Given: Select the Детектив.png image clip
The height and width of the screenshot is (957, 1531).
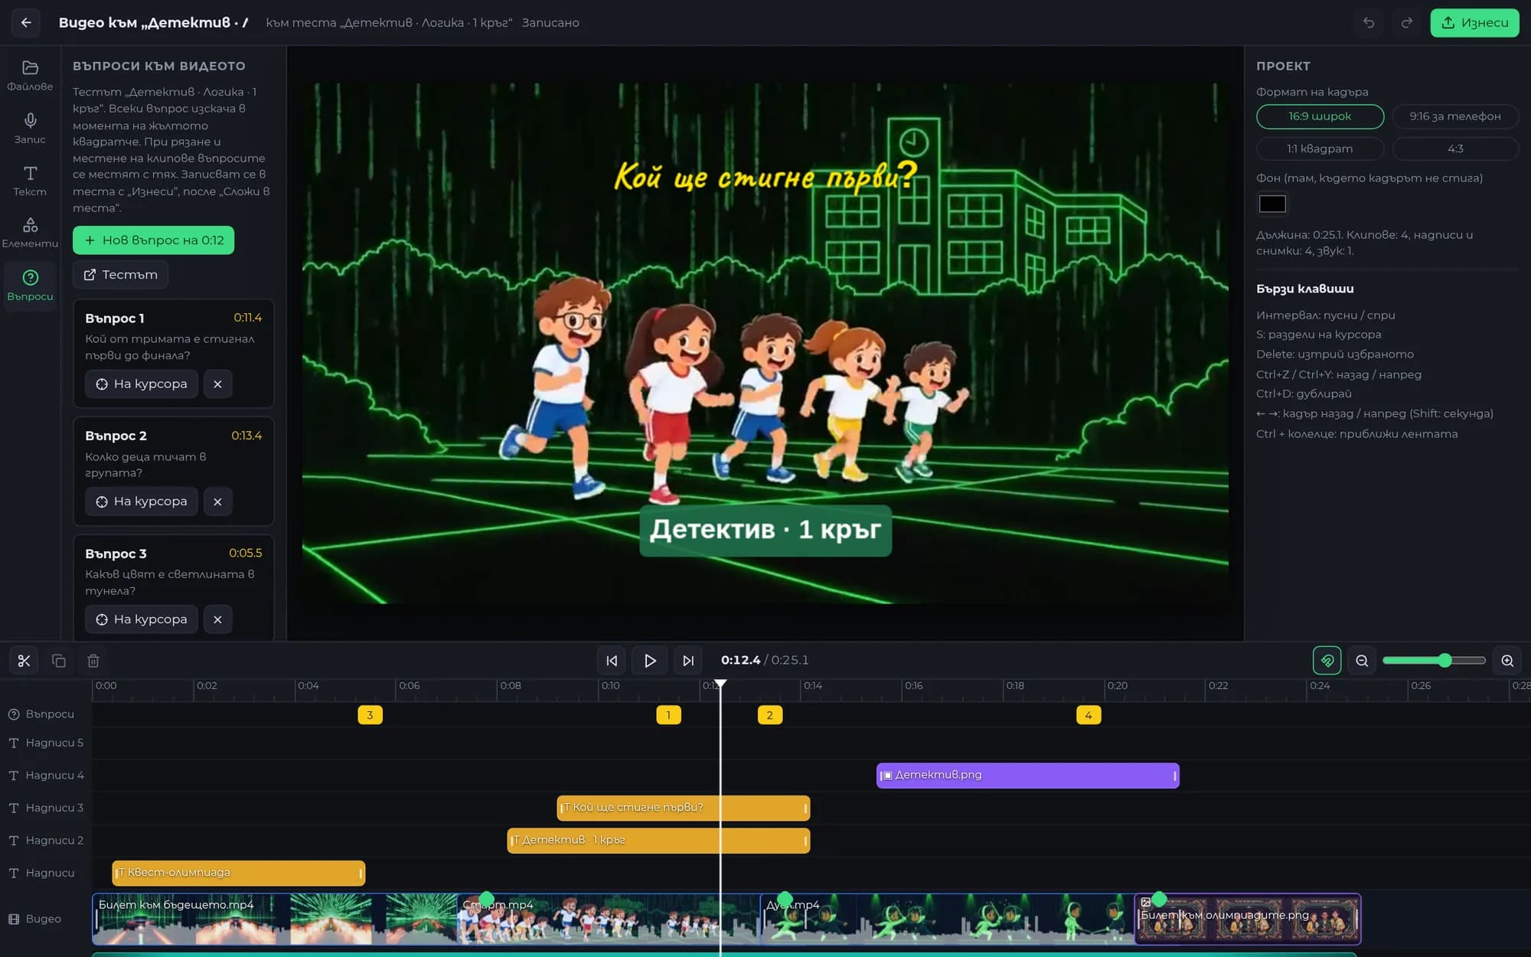Looking at the screenshot, I should click(1027, 776).
